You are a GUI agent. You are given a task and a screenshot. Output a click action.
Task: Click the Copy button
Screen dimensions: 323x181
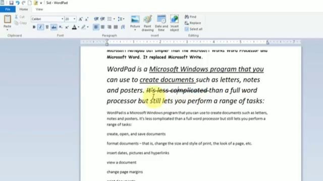(x=21, y=23)
